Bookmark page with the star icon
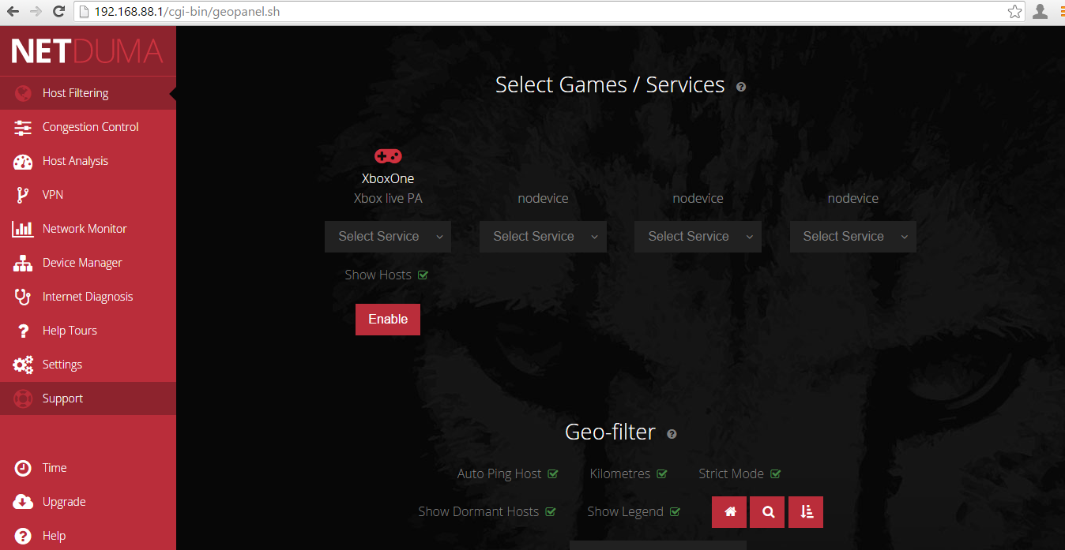Viewport: 1065px width, 550px height. 1014,12
